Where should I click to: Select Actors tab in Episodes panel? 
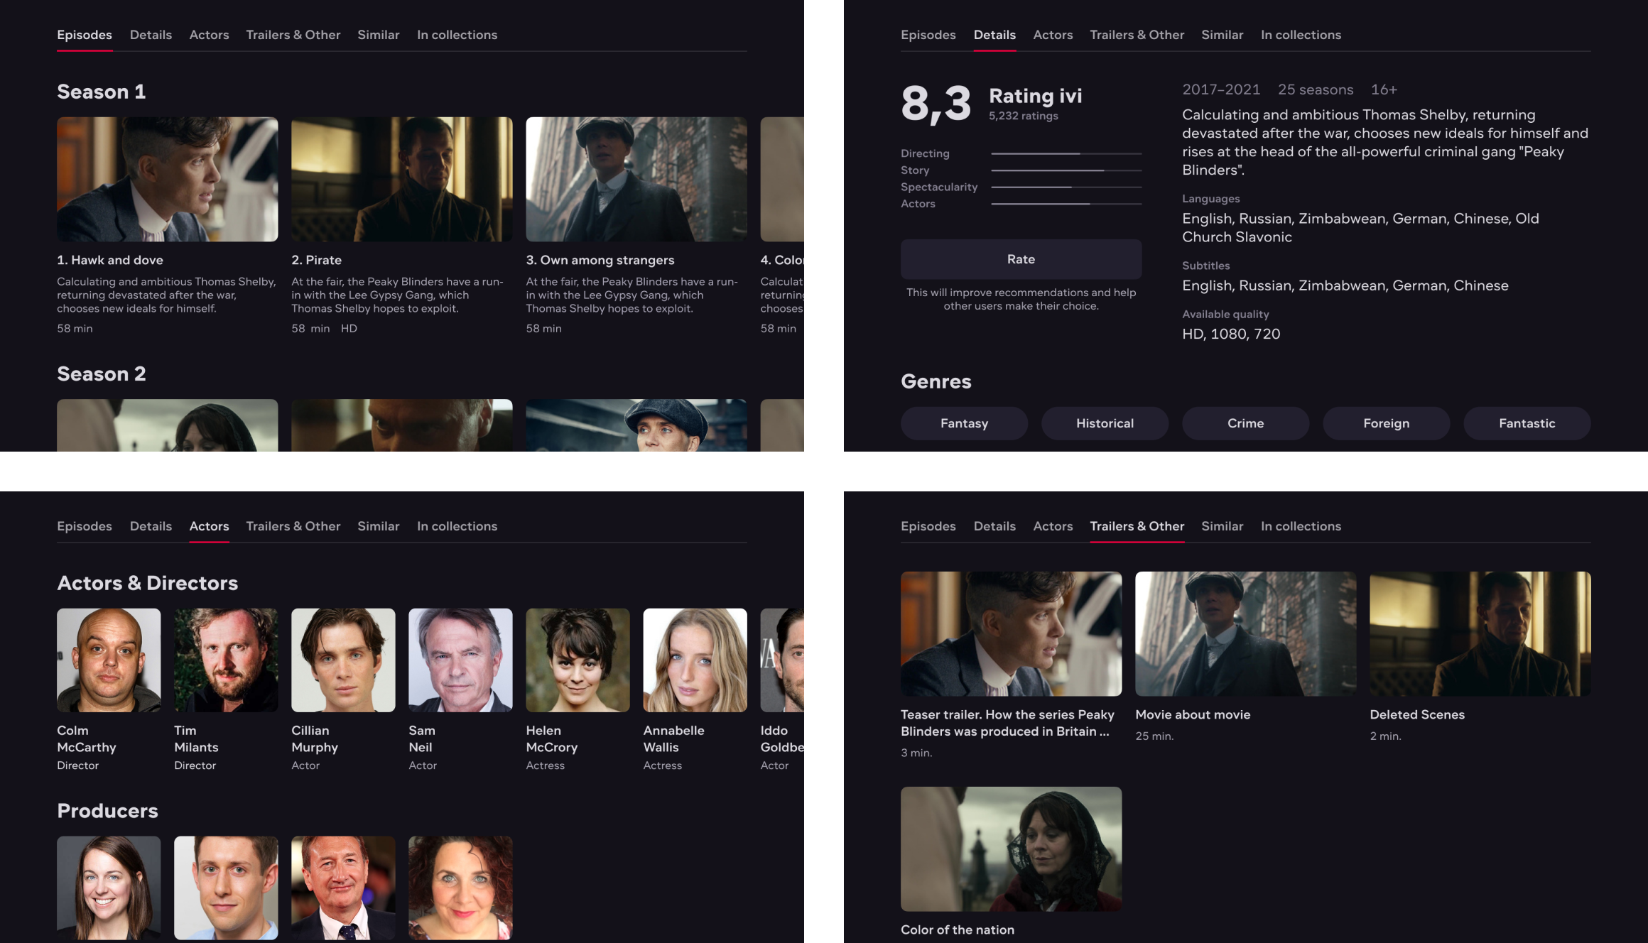pyautogui.click(x=209, y=35)
